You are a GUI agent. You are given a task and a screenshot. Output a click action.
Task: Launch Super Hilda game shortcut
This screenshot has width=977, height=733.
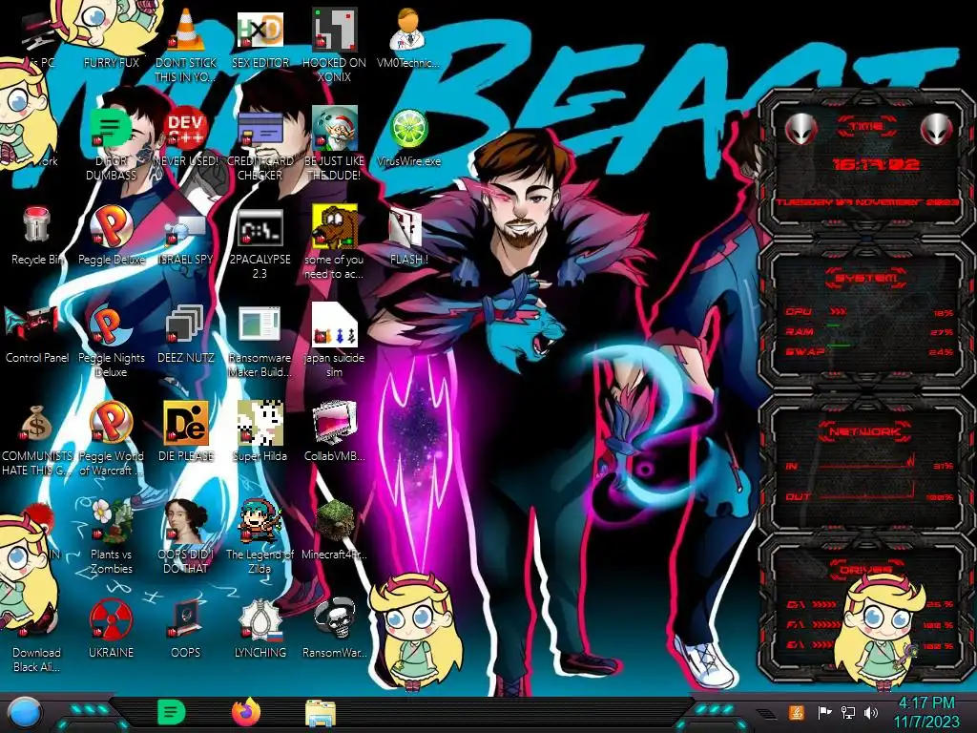[x=260, y=423]
